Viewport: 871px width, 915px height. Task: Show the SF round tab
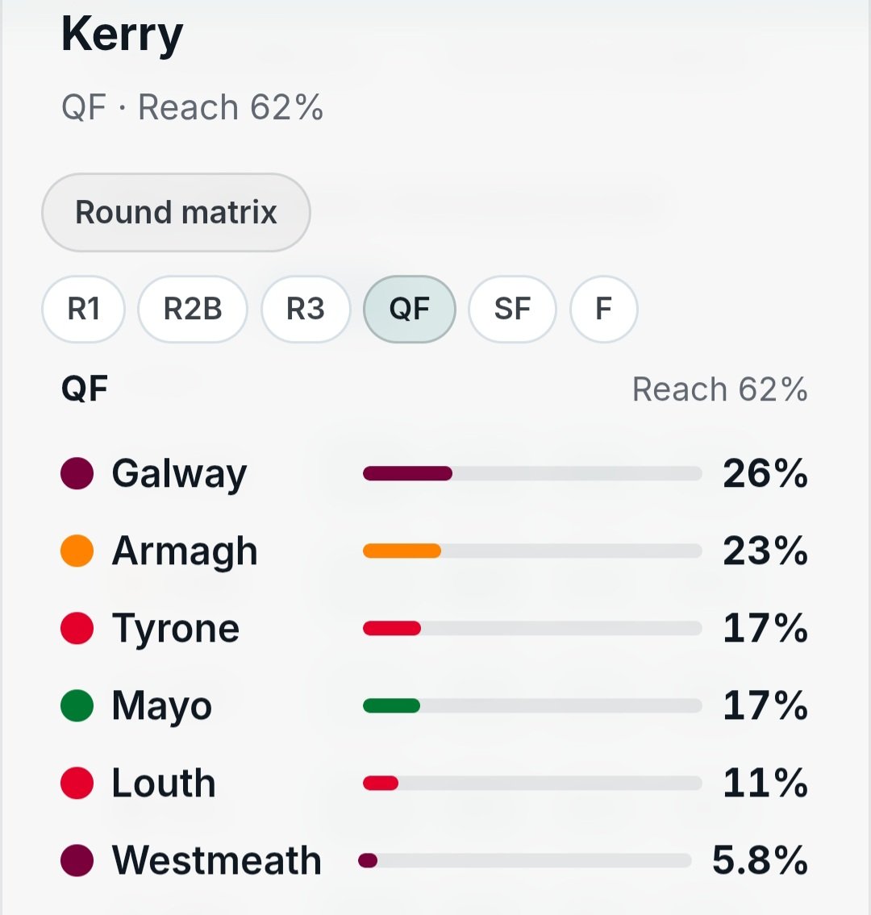pyautogui.click(x=512, y=309)
